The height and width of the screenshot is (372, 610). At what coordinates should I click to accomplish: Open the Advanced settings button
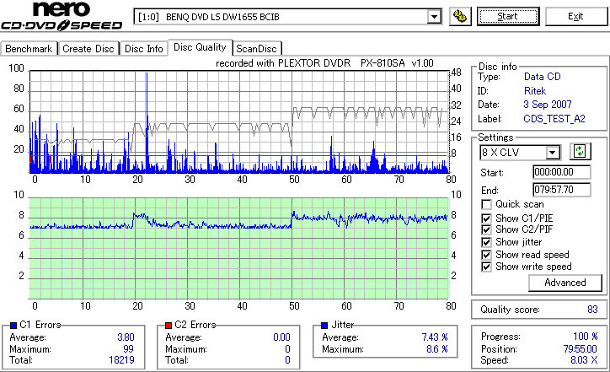pos(565,283)
